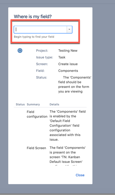Click the 'Where is my field?' heading
Image resolution: width=115 pixels, height=195 pixels.
click(33, 17)
